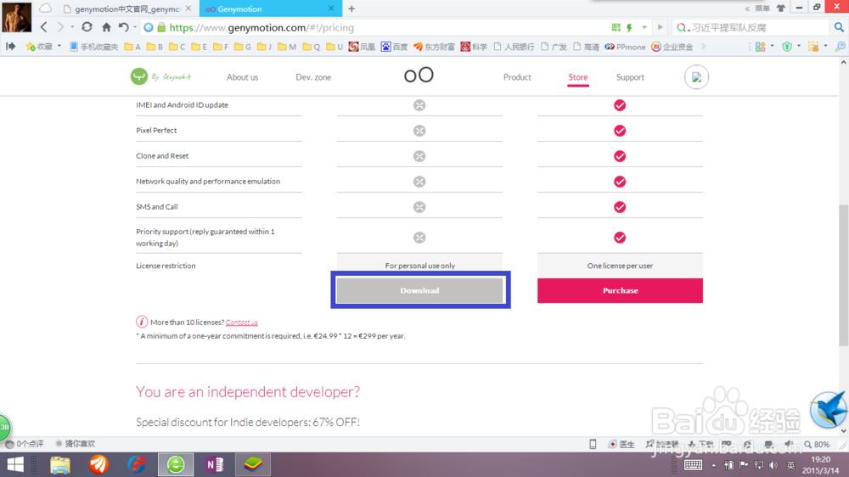
Task: Click the pink Purchase button
Action: coord(620,291)
